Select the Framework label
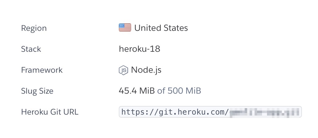Image resolution: width=318 pixels, height=138 pixels. click(42, 70)
